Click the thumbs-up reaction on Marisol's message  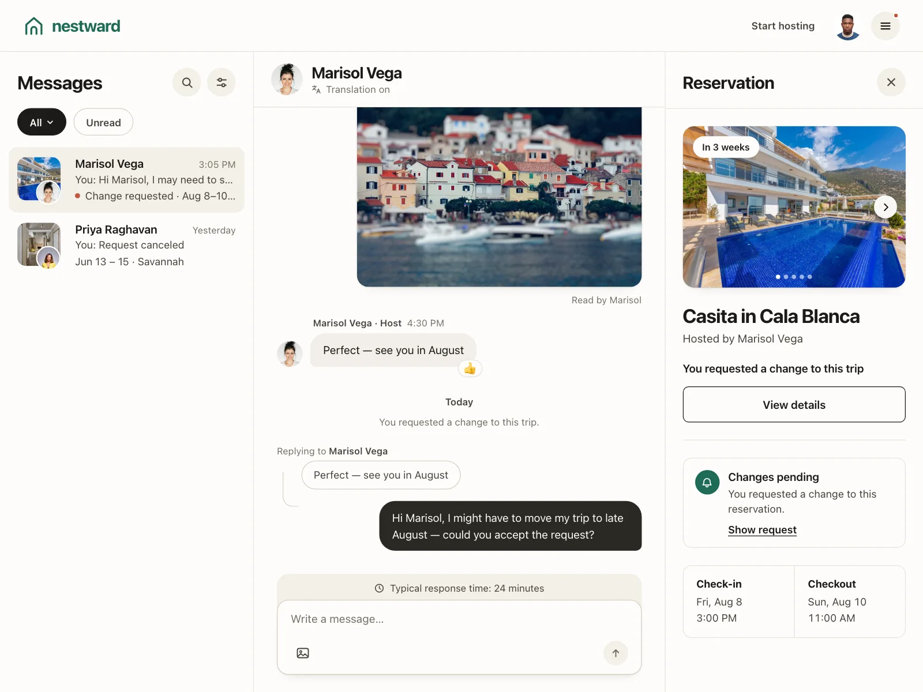point(470,368)
